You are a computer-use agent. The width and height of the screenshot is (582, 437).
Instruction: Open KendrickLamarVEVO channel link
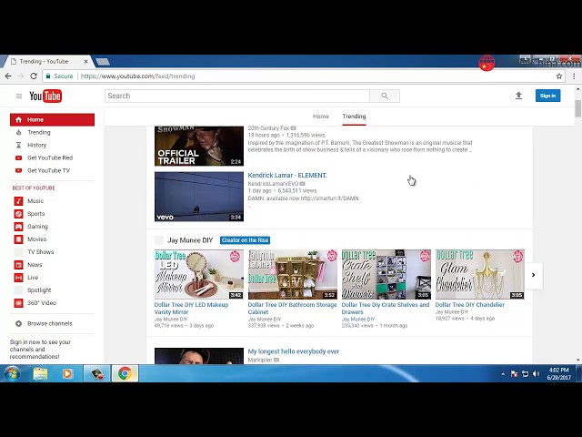273,184
